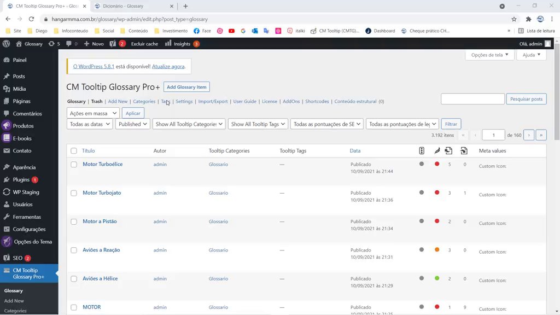560x315 pixels.
Task: Open the Categories submenu link
Action: coord(144,101)
